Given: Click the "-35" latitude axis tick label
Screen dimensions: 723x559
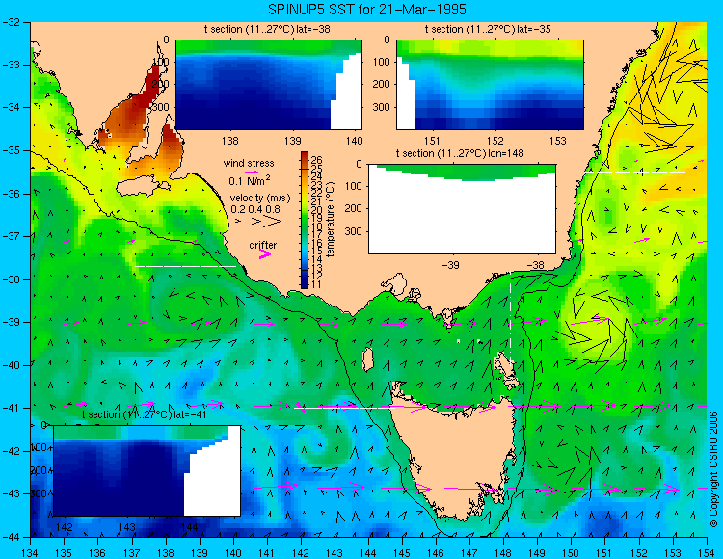Looking at the screenshot, I should (x=11, y=150).
